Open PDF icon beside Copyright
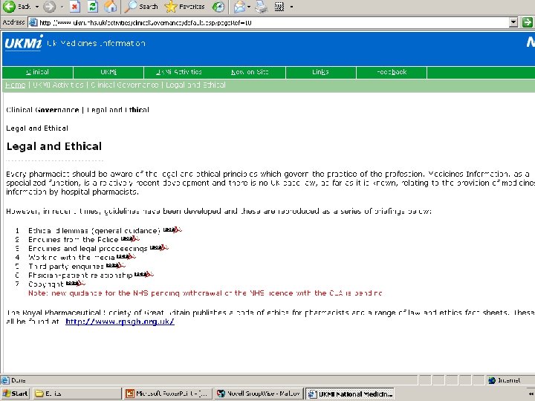 tap(75, 283)
